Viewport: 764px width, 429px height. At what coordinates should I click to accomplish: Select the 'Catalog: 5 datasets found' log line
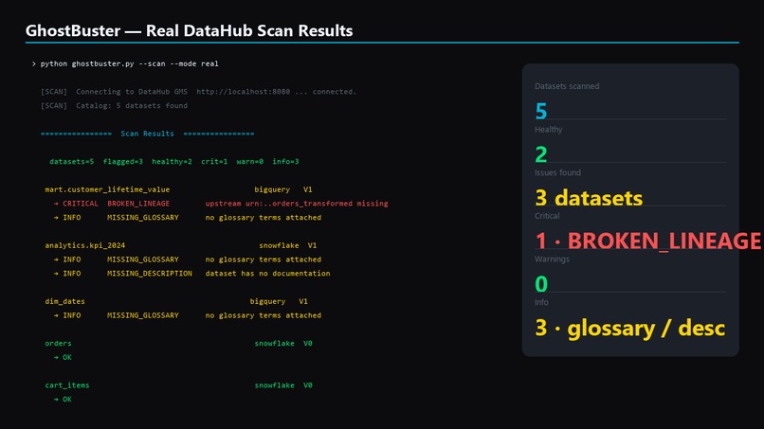click(x=114, y=106)
